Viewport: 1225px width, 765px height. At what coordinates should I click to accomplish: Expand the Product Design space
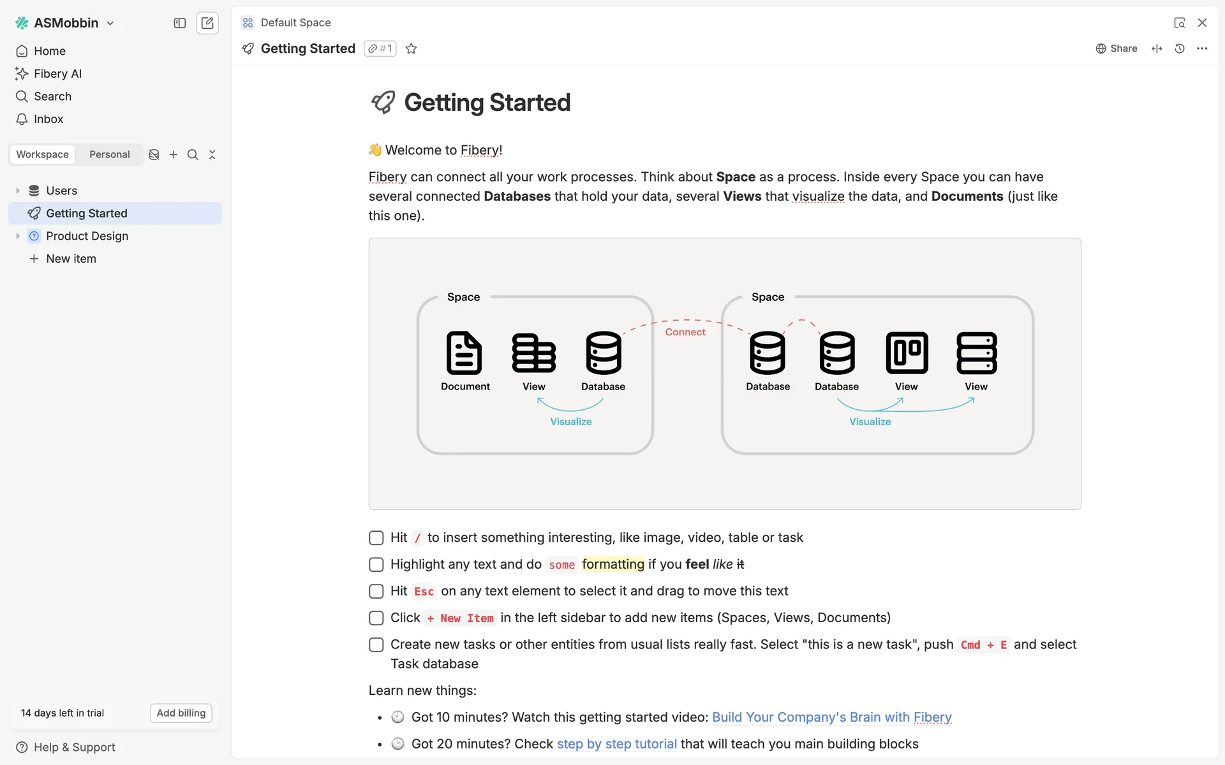[x=18, y=236]
